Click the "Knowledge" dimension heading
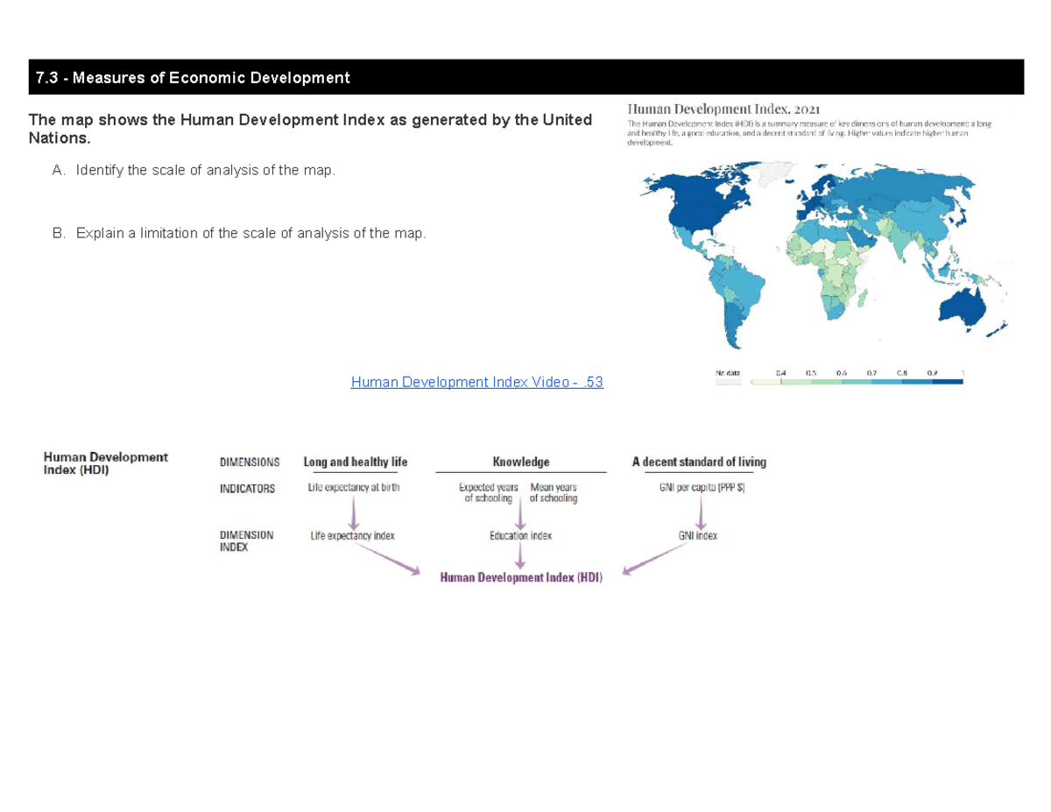Screen dimensions: 1051x812 click(521, 462)
